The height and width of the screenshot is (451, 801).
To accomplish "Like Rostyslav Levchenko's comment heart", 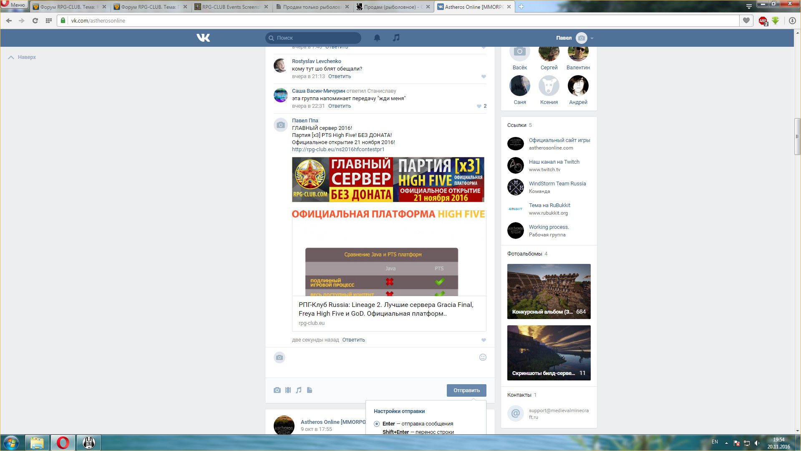I will coord(484,76).
